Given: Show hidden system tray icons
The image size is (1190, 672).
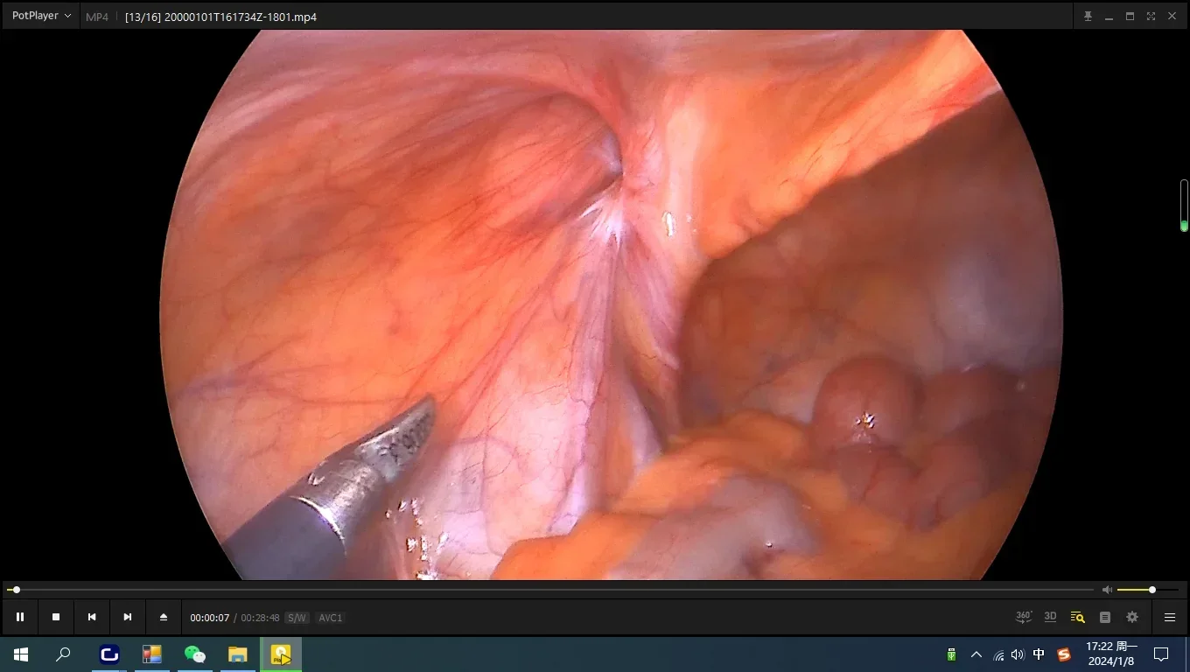Looking at the screenshot, I should 976,654.
